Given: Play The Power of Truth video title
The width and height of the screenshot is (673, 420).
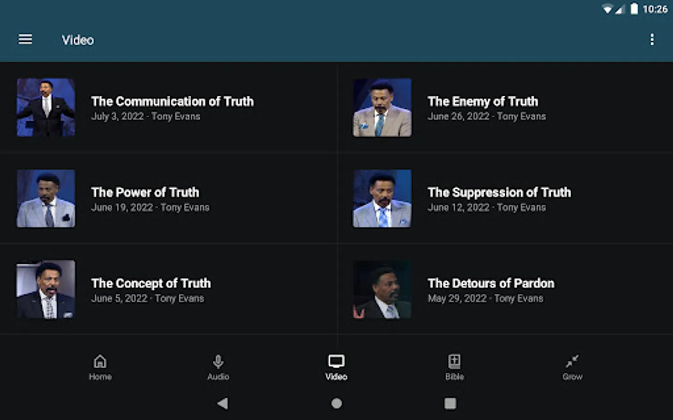Looking at the screenshot, I should click(145, 192).
